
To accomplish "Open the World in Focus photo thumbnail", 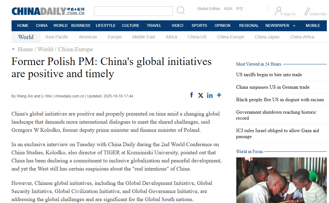I will tap(281, 180).
